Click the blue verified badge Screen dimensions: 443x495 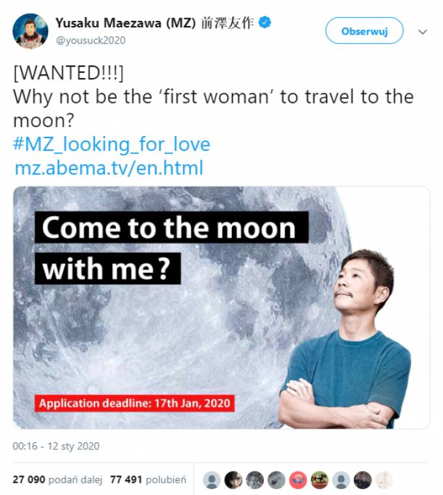click(264, 23)
